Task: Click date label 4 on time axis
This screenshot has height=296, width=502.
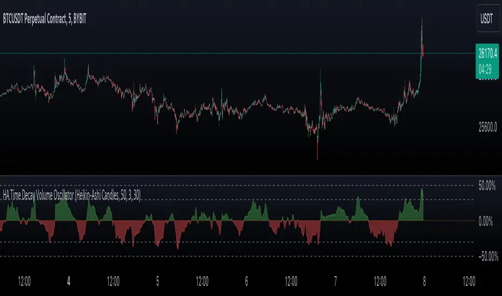Action: click(68, 281)
